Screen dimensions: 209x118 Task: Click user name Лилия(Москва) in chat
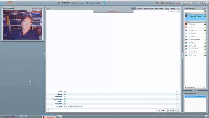click(x=57, y=99)
